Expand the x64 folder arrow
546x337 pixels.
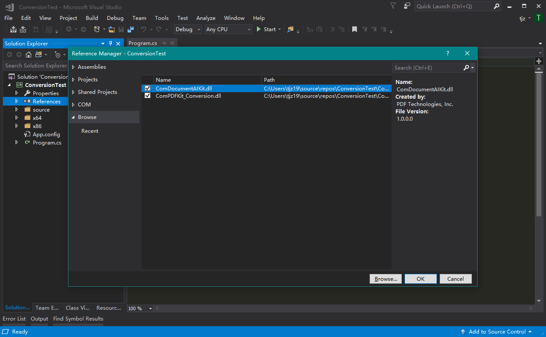17,118
